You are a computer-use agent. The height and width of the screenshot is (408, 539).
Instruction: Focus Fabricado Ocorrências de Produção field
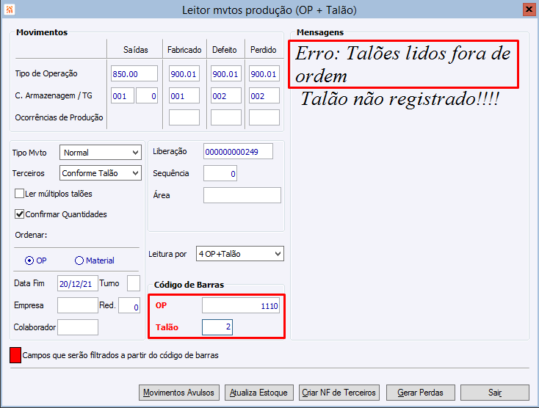184,117
